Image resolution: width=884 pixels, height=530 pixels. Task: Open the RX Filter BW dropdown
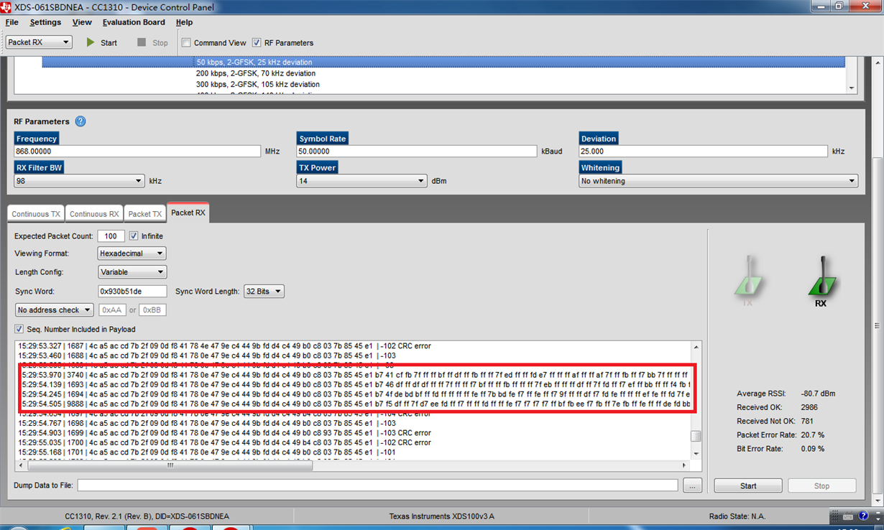(x=79, y=181)
